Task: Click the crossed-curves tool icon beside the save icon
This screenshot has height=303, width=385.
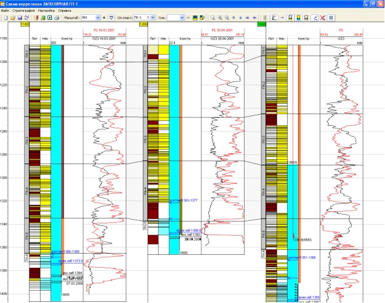Action: (x=26, y=18)
